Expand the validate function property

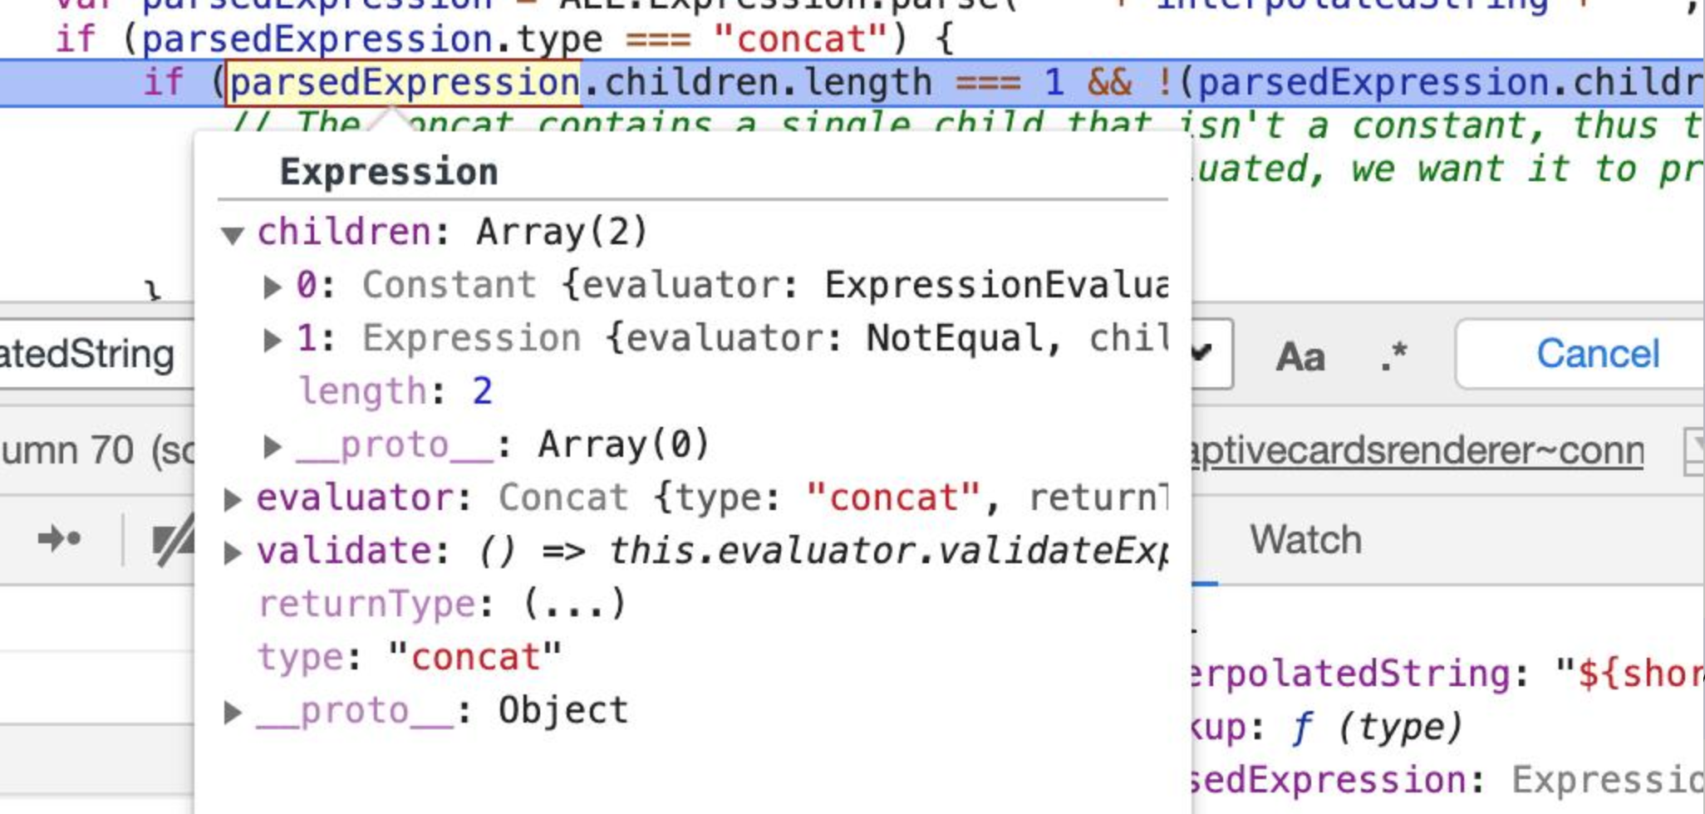point(233,552)
